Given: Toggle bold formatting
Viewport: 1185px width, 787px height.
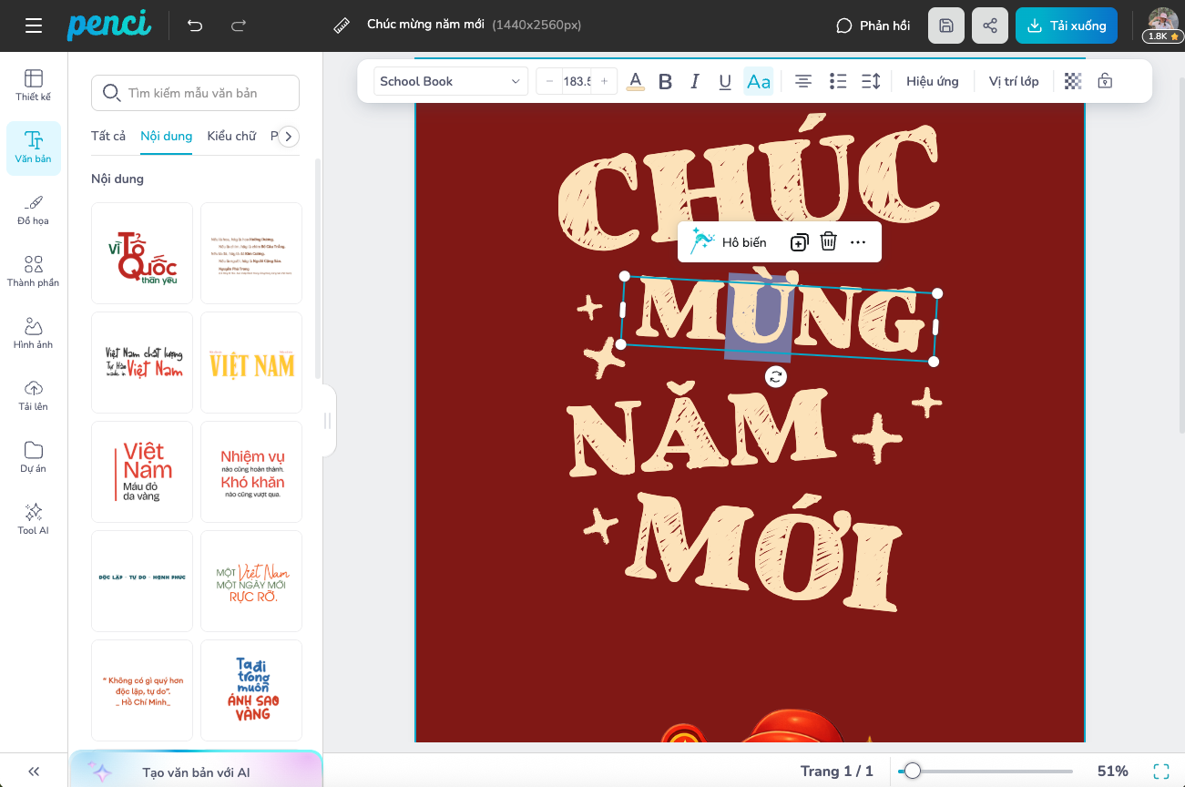Looking at the screenshot, I should 665,82.
